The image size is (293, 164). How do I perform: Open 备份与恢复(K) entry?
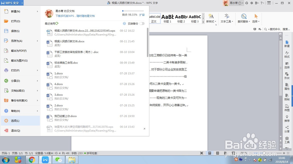coord(20,100)
